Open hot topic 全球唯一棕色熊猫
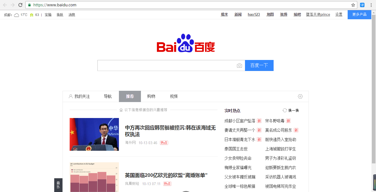Viewport: 376px width, 192px height. tap(240, 186)
